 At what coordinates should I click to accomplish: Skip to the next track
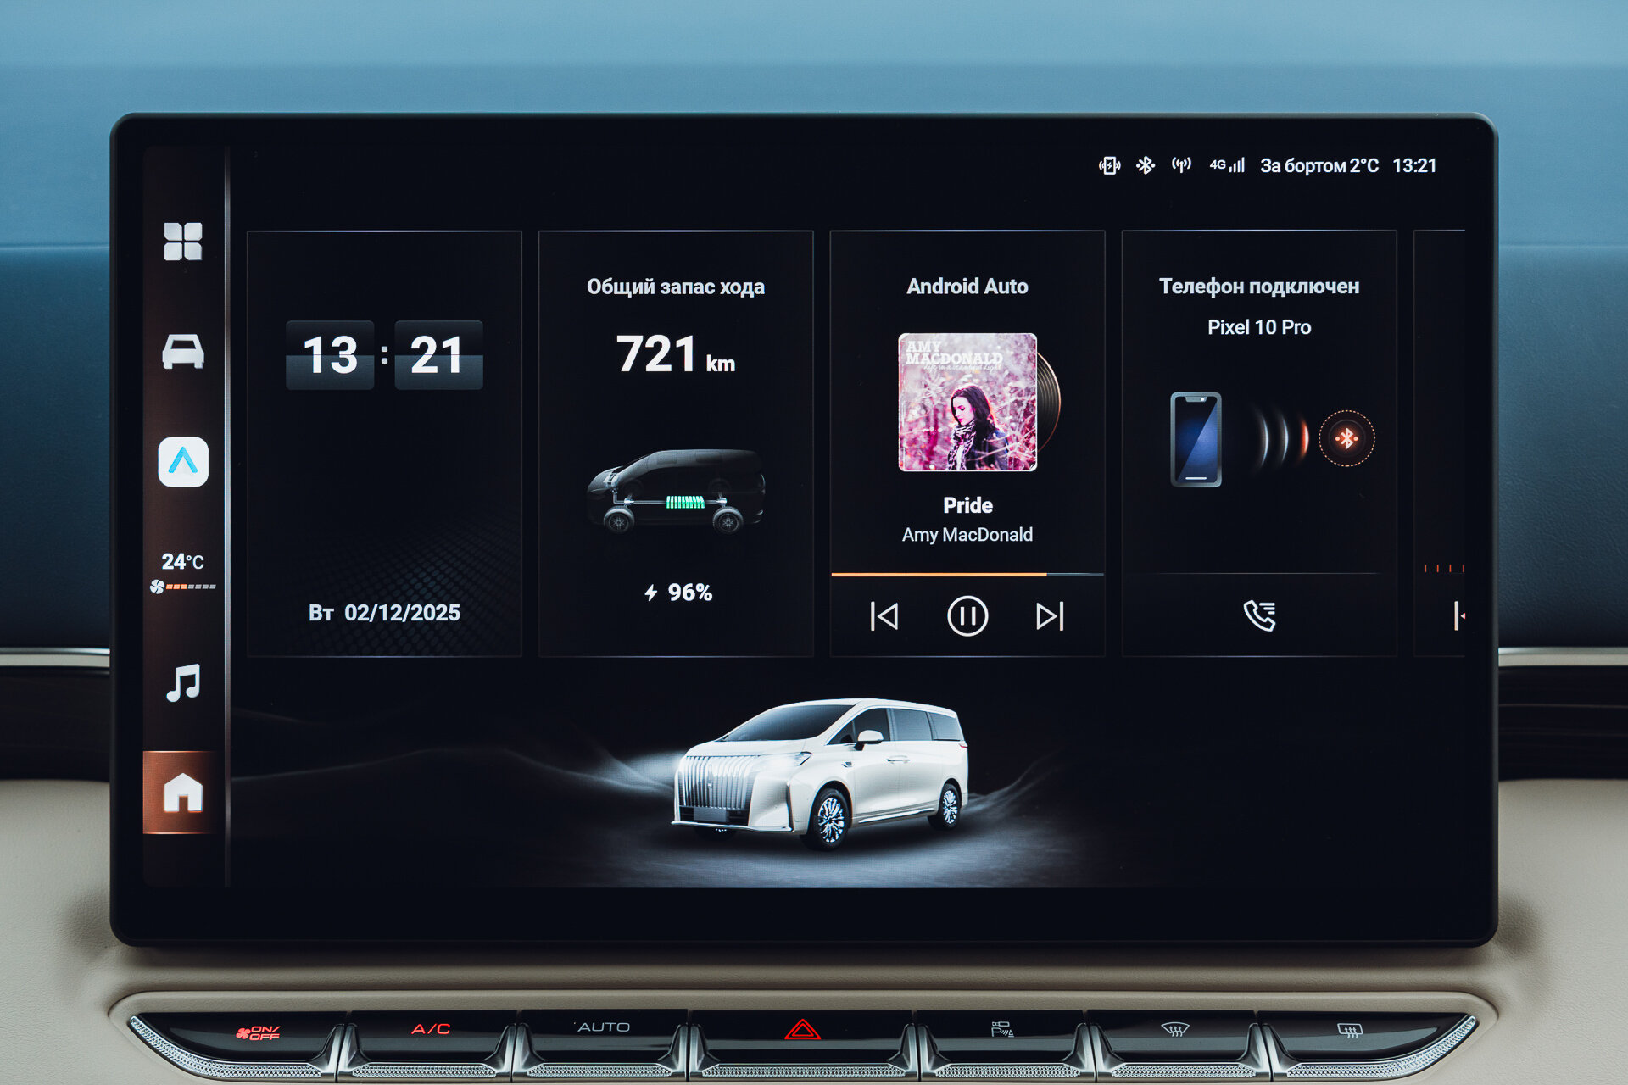tap(1050, 616)
